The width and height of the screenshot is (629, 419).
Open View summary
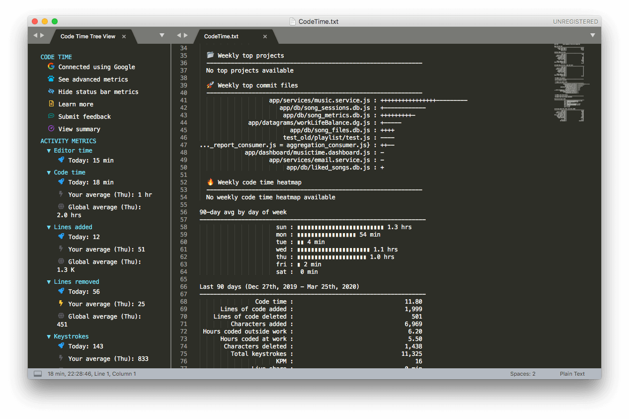[79, 129]
